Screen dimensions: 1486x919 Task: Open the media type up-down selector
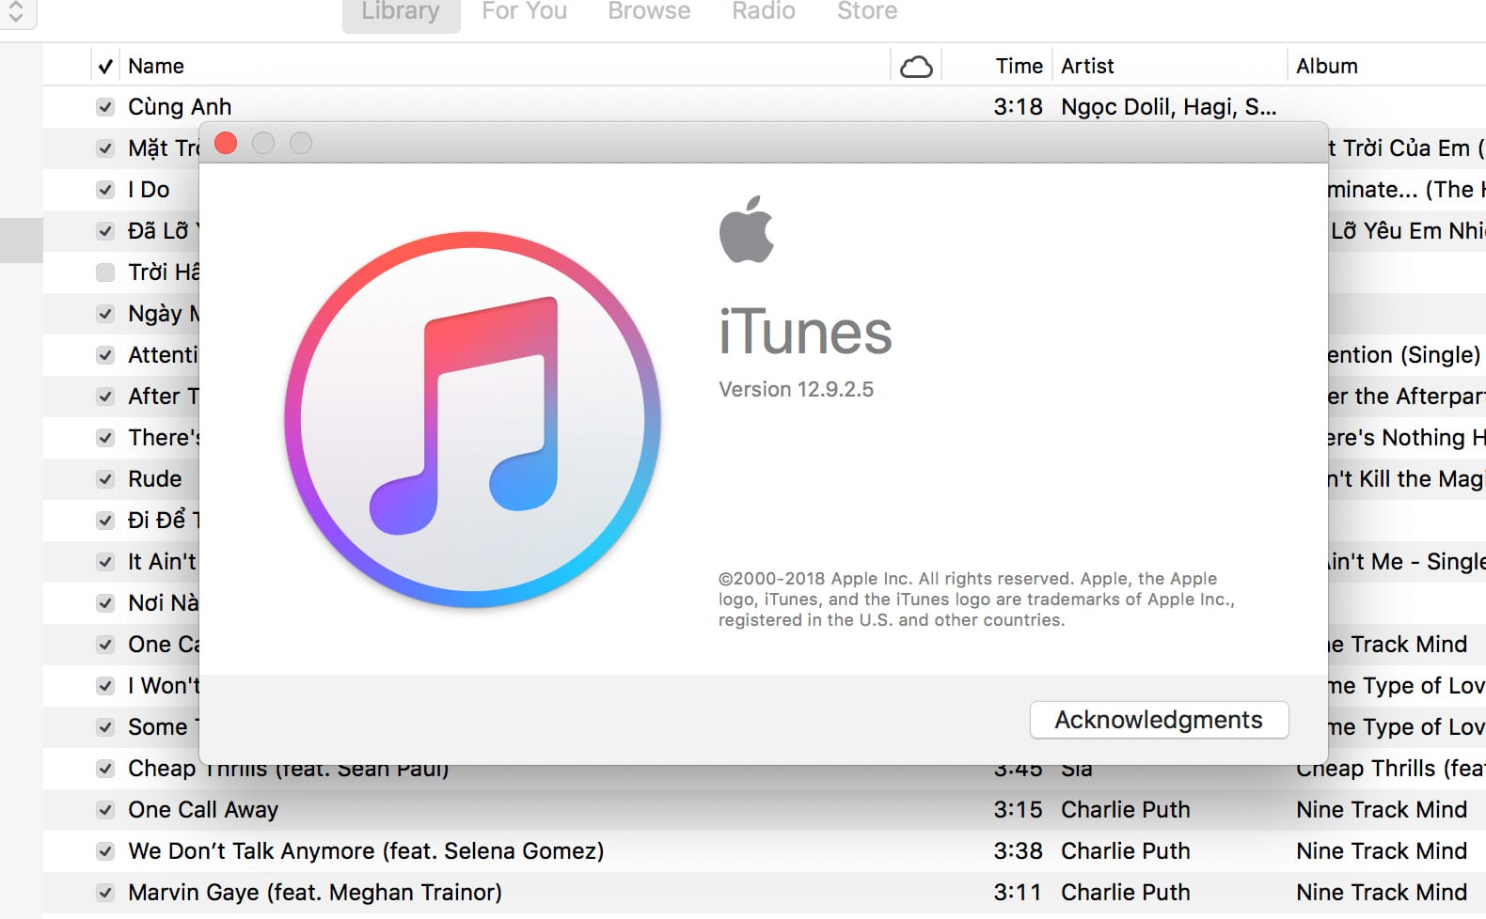coord(16,11)
